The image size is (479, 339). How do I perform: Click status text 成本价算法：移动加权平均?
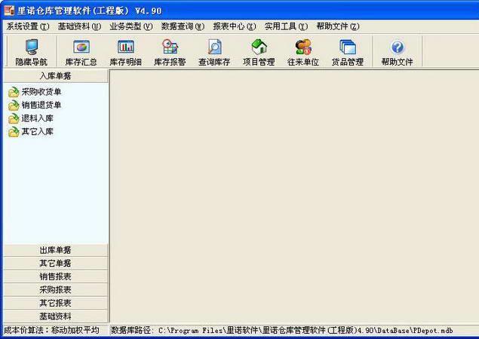51,331
